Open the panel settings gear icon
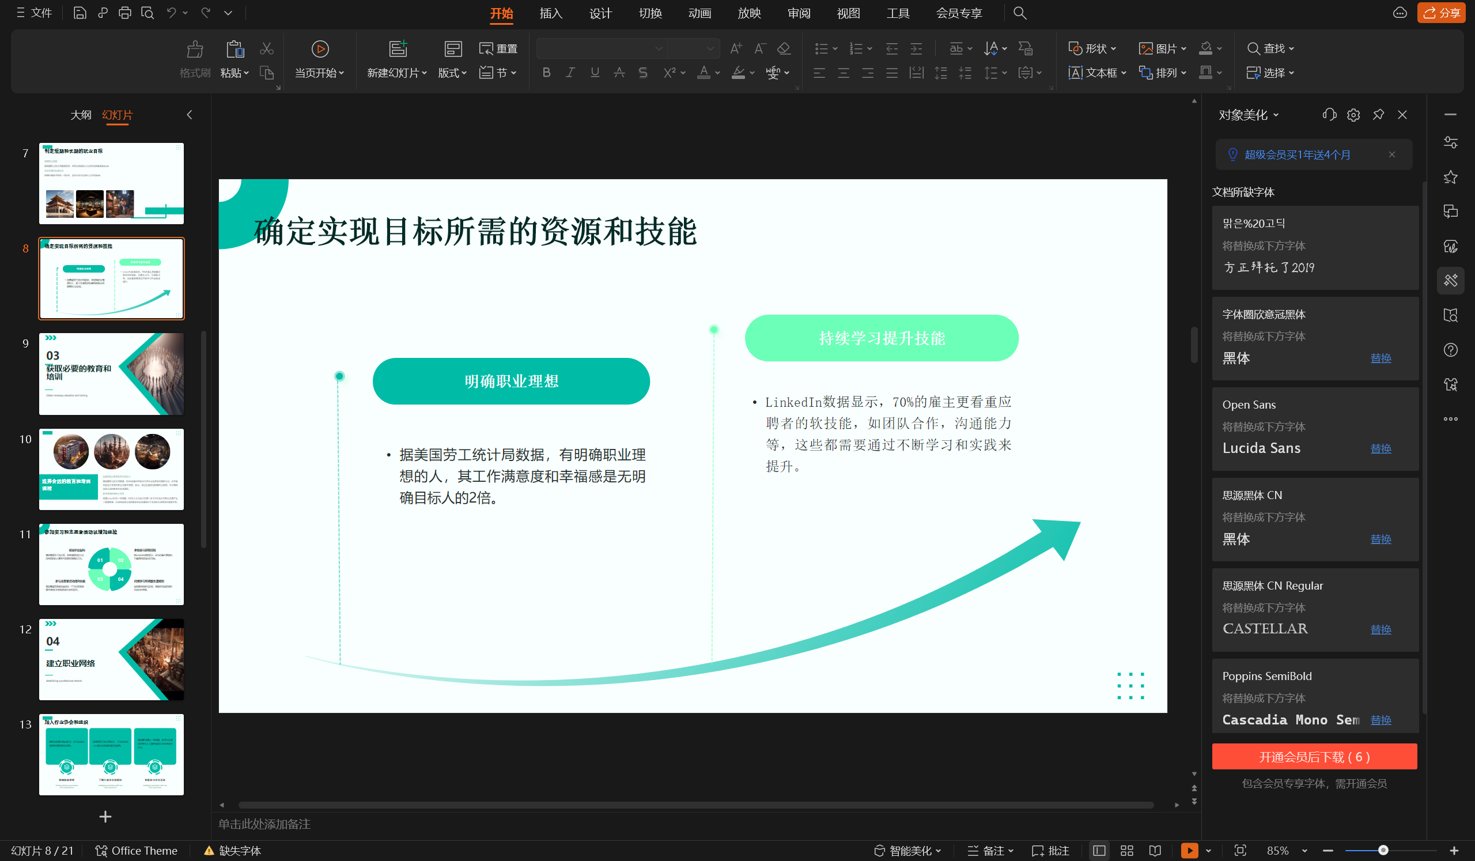This screenshot has width=1475, height=861. pyautogui.click(x=1353, y=115)
